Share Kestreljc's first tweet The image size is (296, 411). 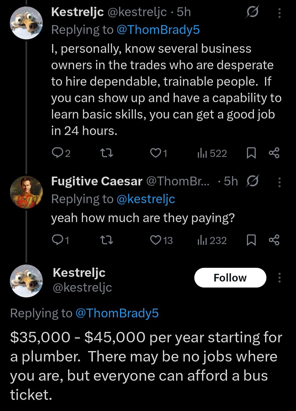274,153
